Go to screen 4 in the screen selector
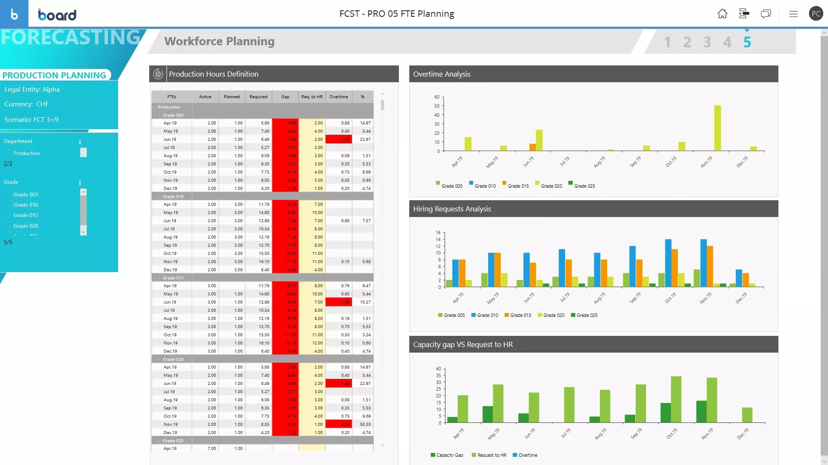The image size is (828, 465). pos(728,42)
